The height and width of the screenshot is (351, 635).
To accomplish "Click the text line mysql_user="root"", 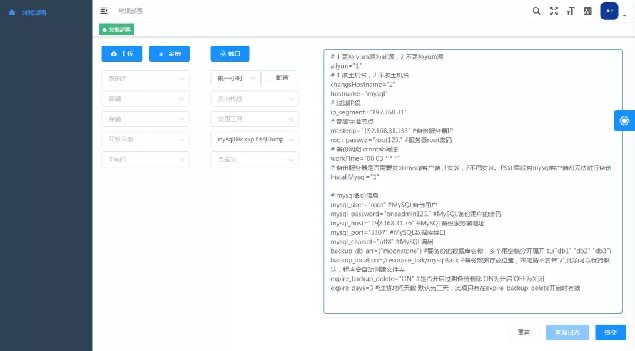I will click(383, 205).
